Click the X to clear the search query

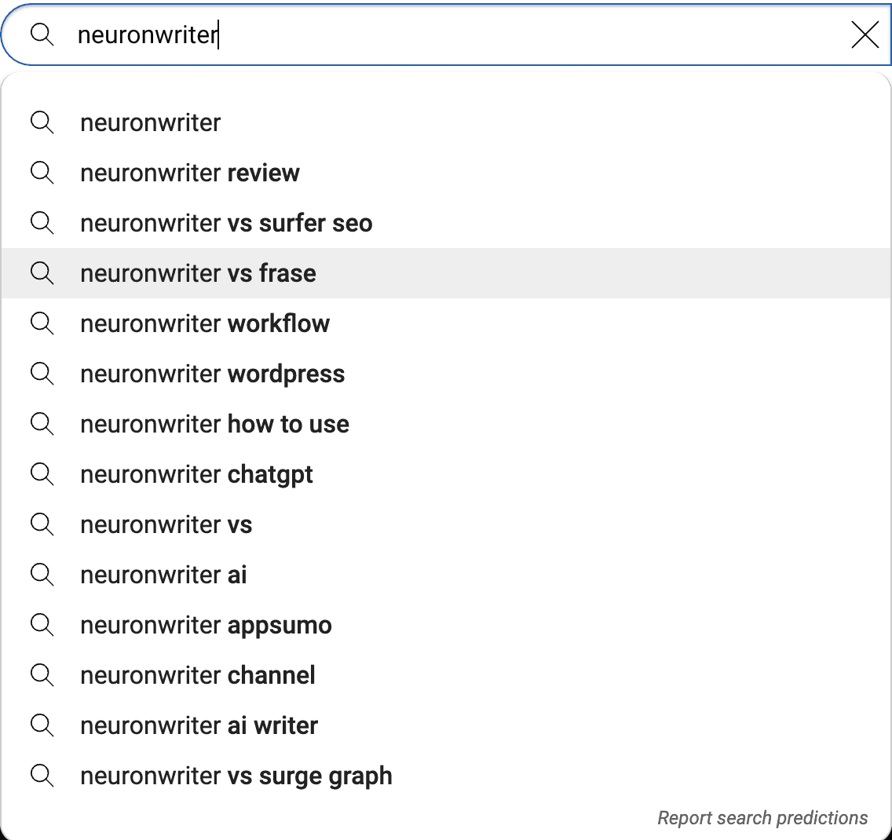pos(865,35)
